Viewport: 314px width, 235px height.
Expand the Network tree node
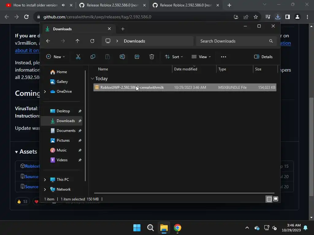point(45,189)
